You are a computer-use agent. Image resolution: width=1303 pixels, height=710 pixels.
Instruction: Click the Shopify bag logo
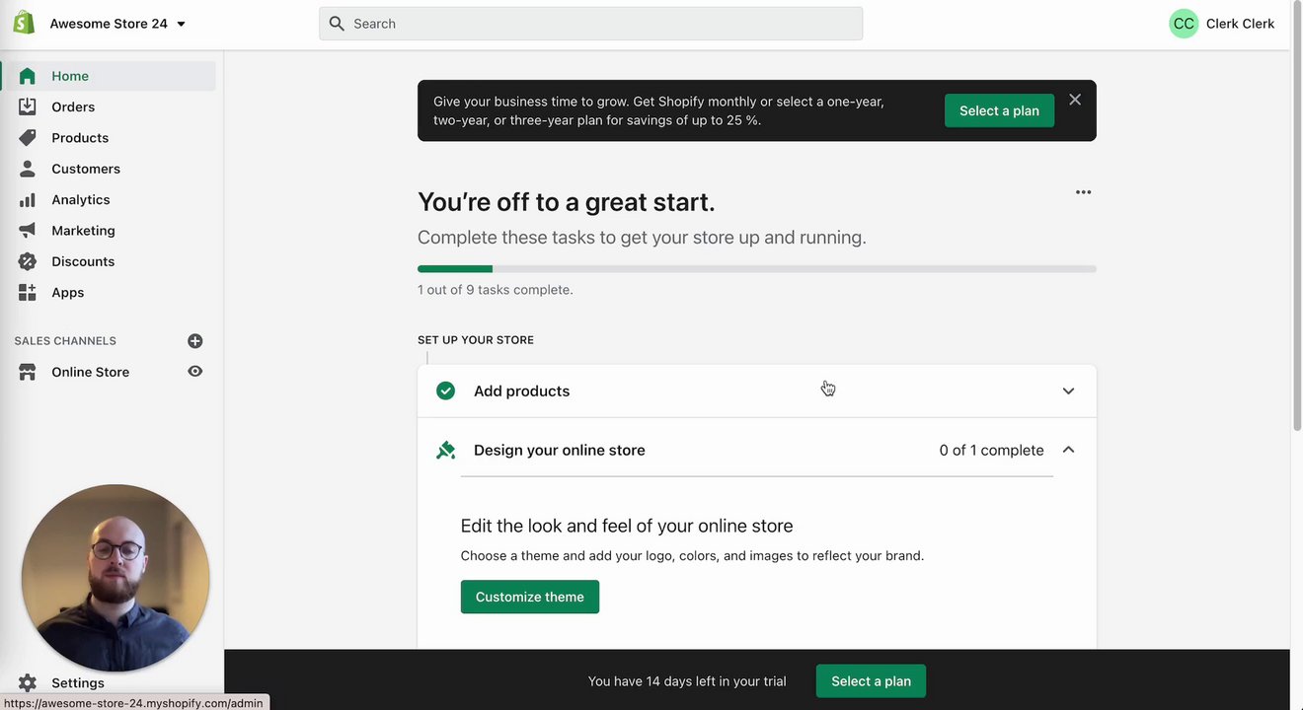24,24
